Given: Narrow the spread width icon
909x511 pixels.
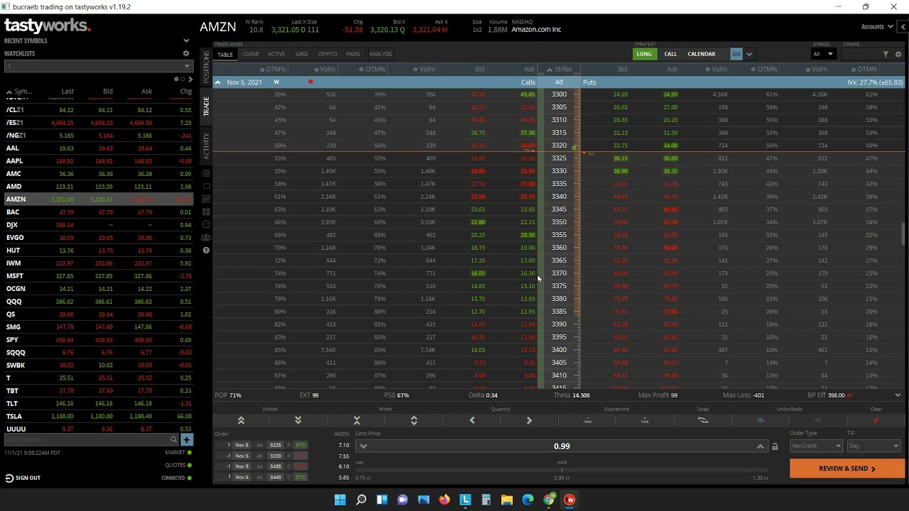Looking at the screenshot, I should click(x=356, y=421).
